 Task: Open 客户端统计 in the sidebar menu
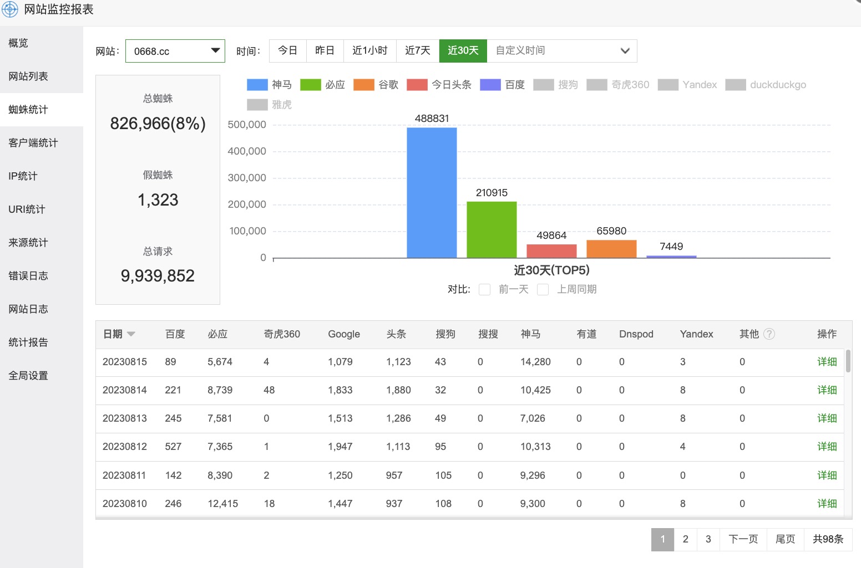pyautogui.click(x=33, y=143)
